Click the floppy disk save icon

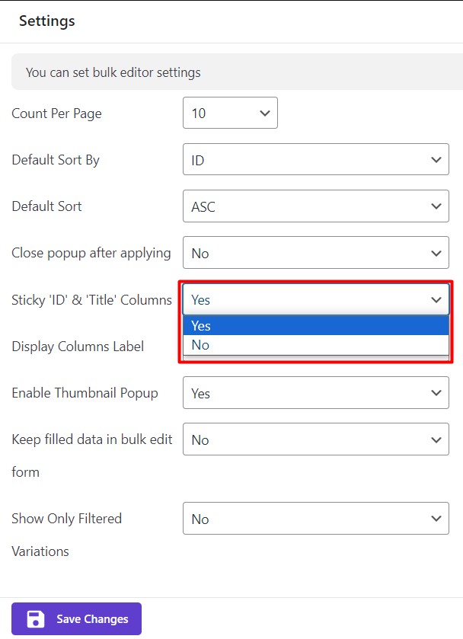pyautogui.click(x=35, y=619)
